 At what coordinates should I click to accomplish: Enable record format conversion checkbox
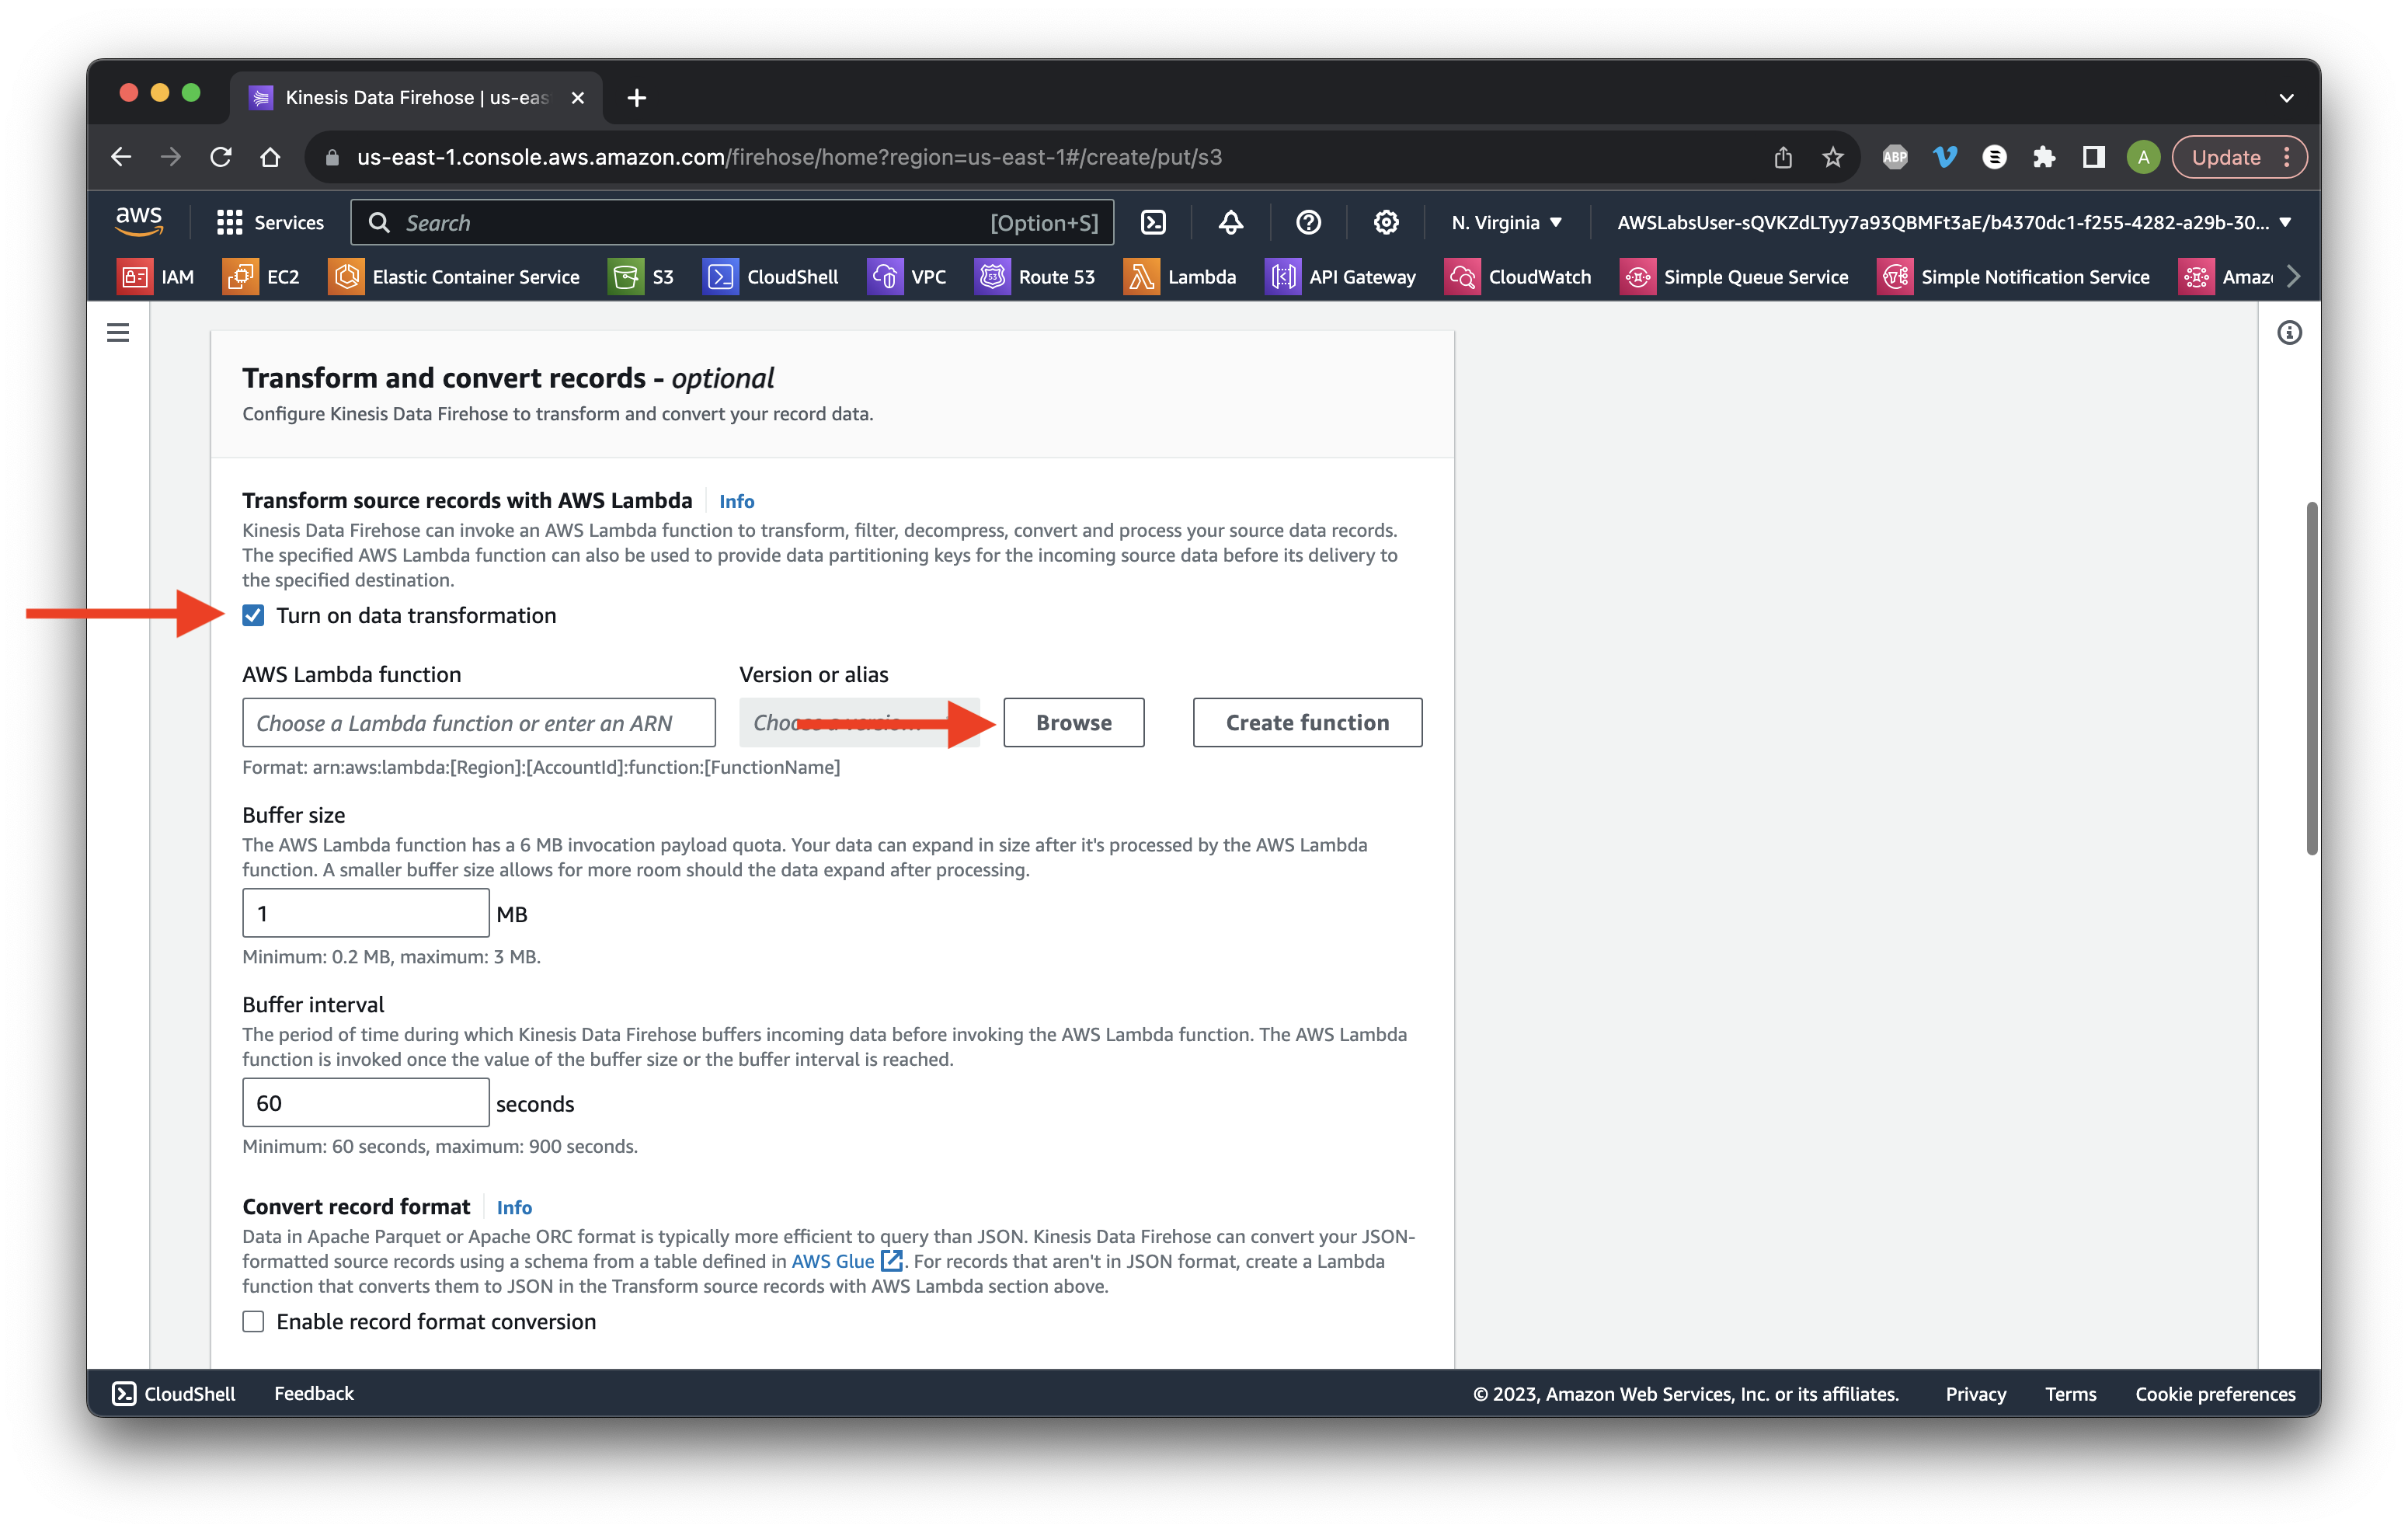tap(253, 1321)
